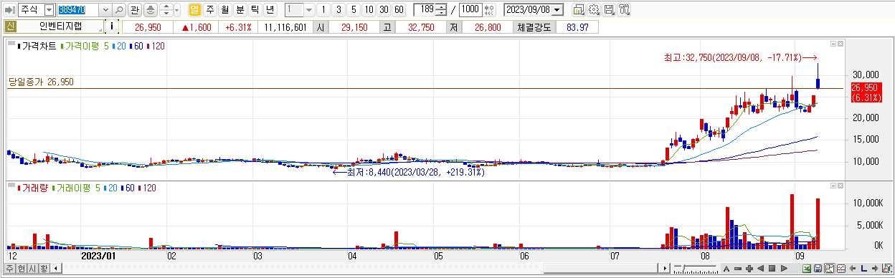Choose the 5 interval button
Screen dimensions: 895x278
(x=354, y=10)
